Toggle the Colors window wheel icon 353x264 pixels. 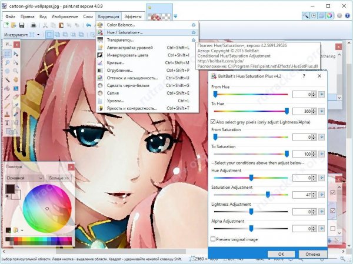329,15
